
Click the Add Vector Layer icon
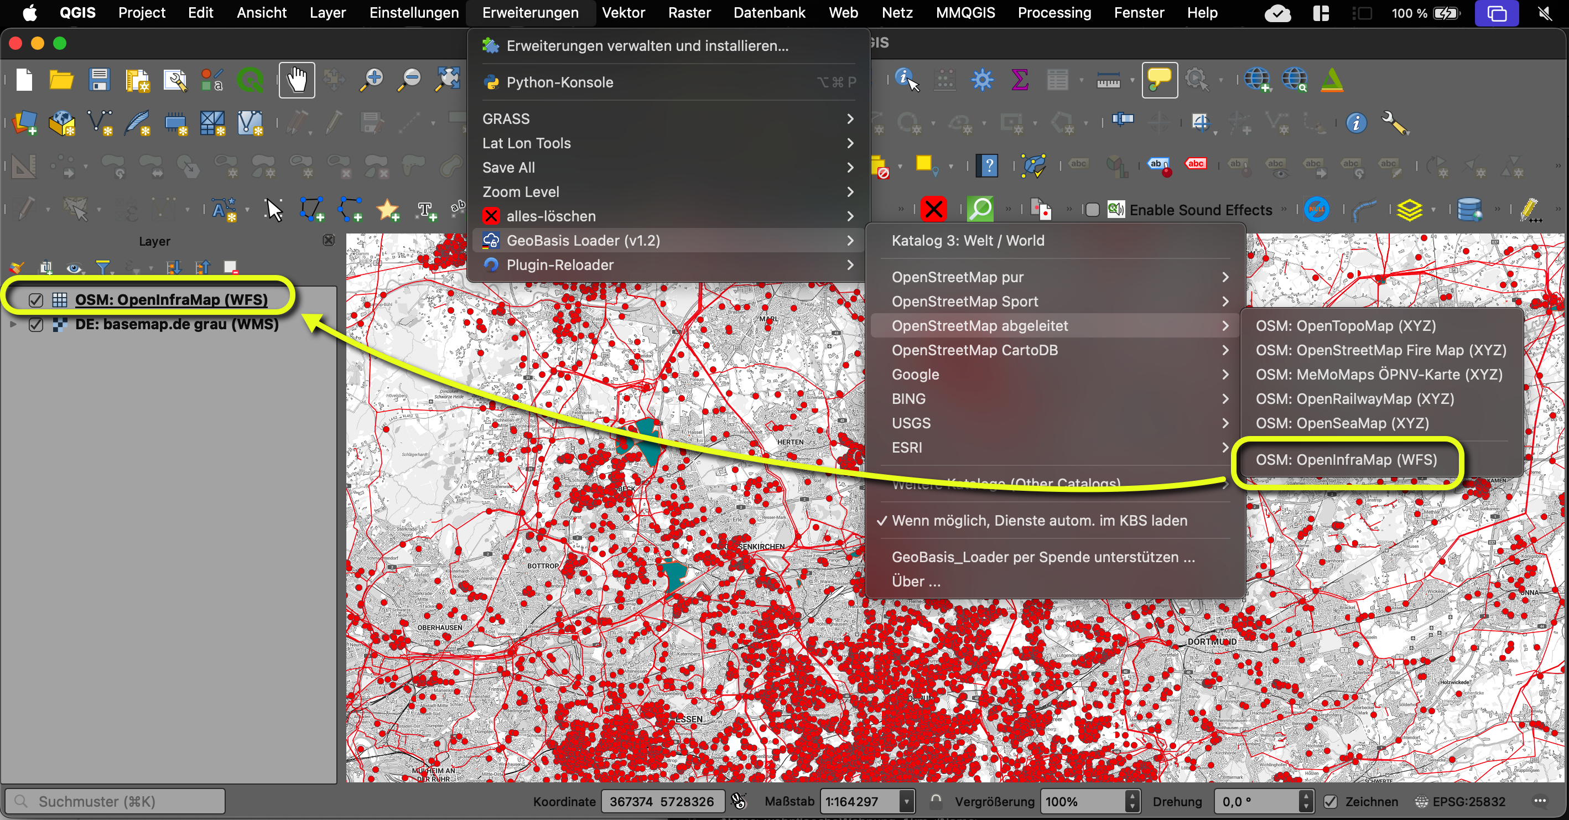pos(100,123)
